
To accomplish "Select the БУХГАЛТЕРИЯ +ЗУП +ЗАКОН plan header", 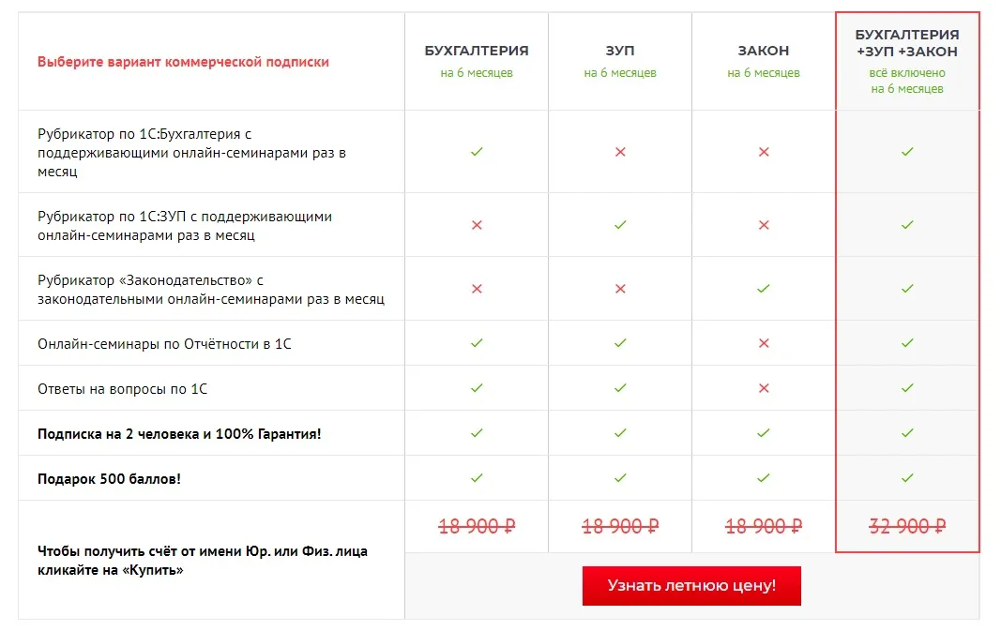I will click(907, 43).
